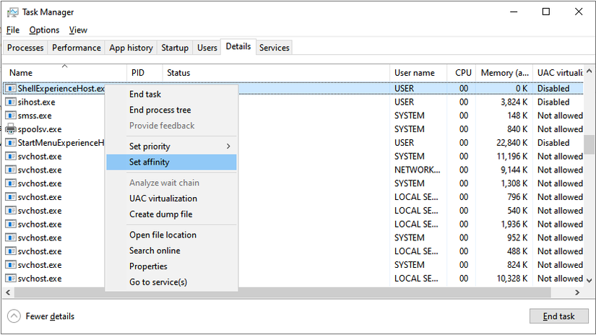Click the spoolsv.exe printer icon
This screenshot has height=335, width=596.
point(11,129)
